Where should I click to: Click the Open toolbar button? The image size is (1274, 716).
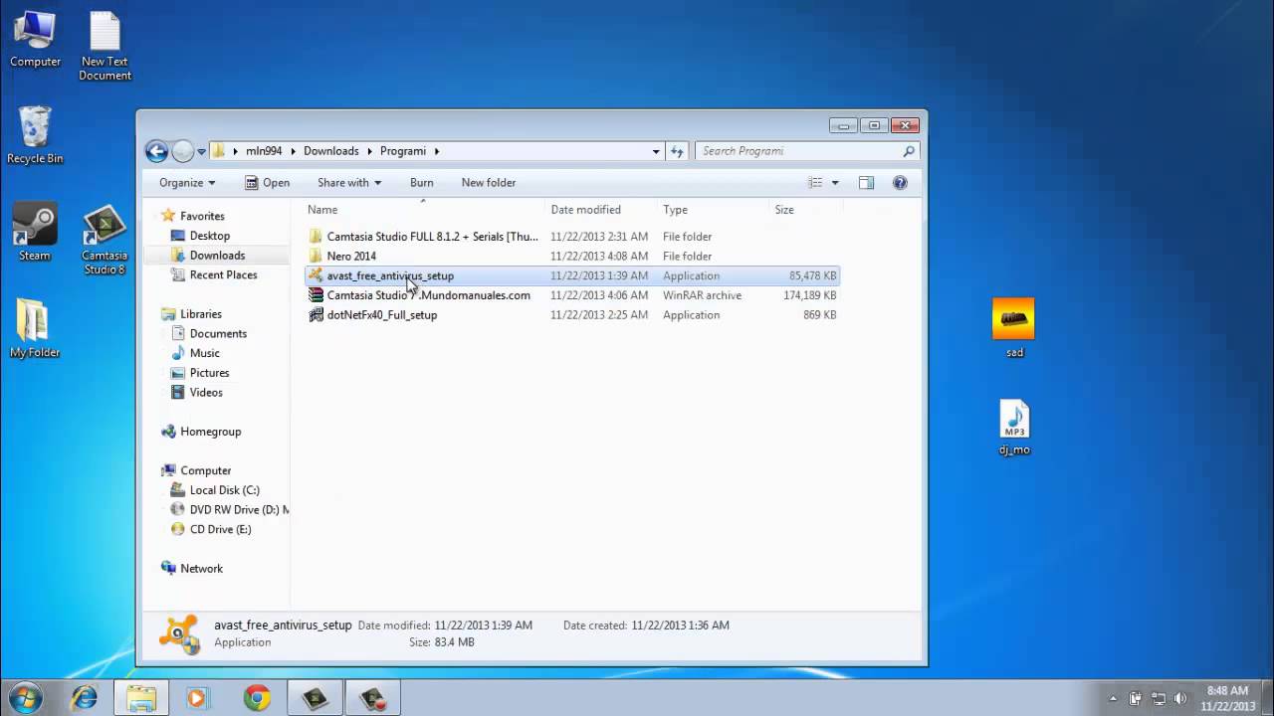[x=268, y=183]
